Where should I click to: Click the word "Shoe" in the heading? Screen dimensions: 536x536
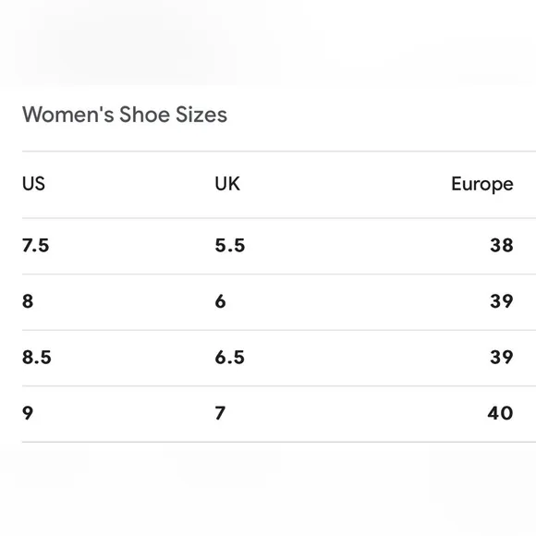tap(144, 115)
